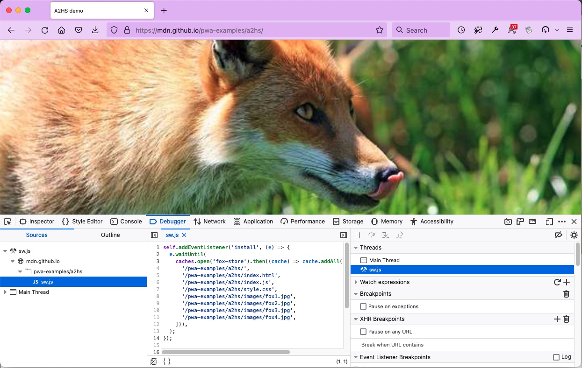Collapse the Threads section

pos(356,248)
